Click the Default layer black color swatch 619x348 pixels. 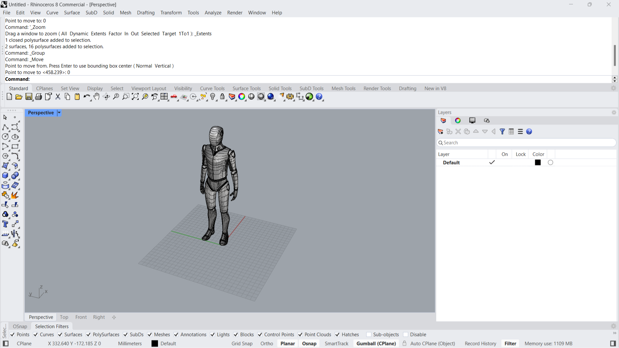click(x=538, y=163)
